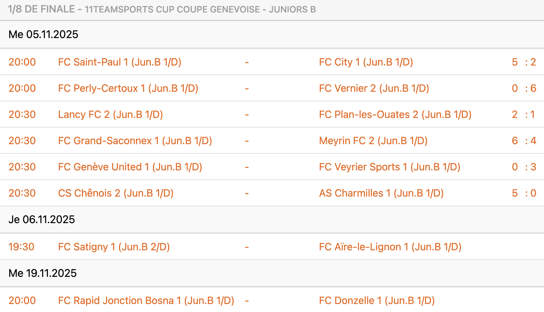Open FC Saint-Paul 1 team link

119,62
